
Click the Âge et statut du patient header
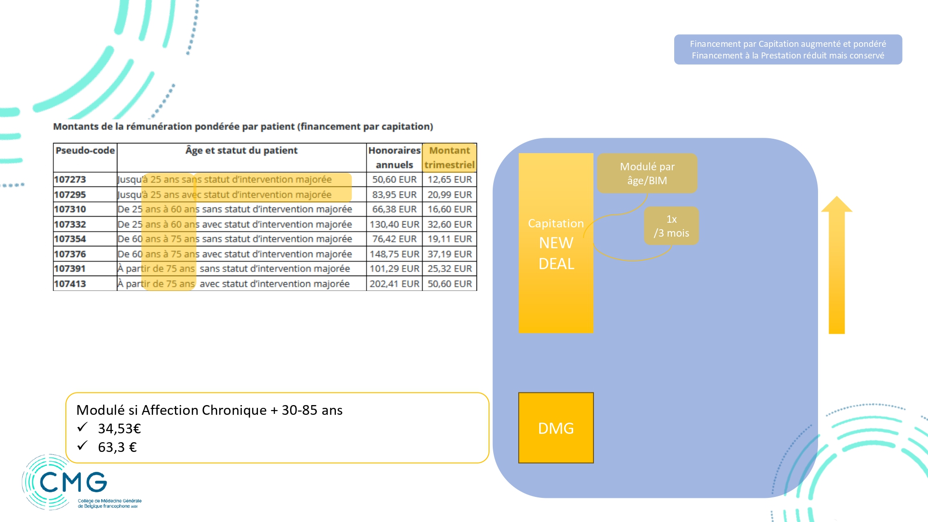click(x=241, y=151)
